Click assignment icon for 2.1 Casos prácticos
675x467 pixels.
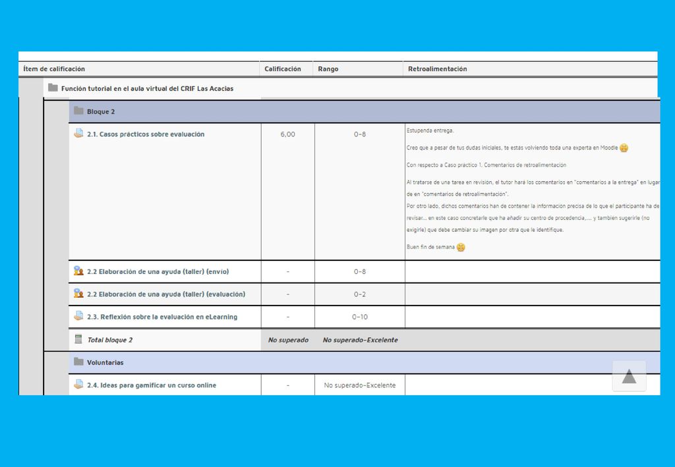point(78,133)
